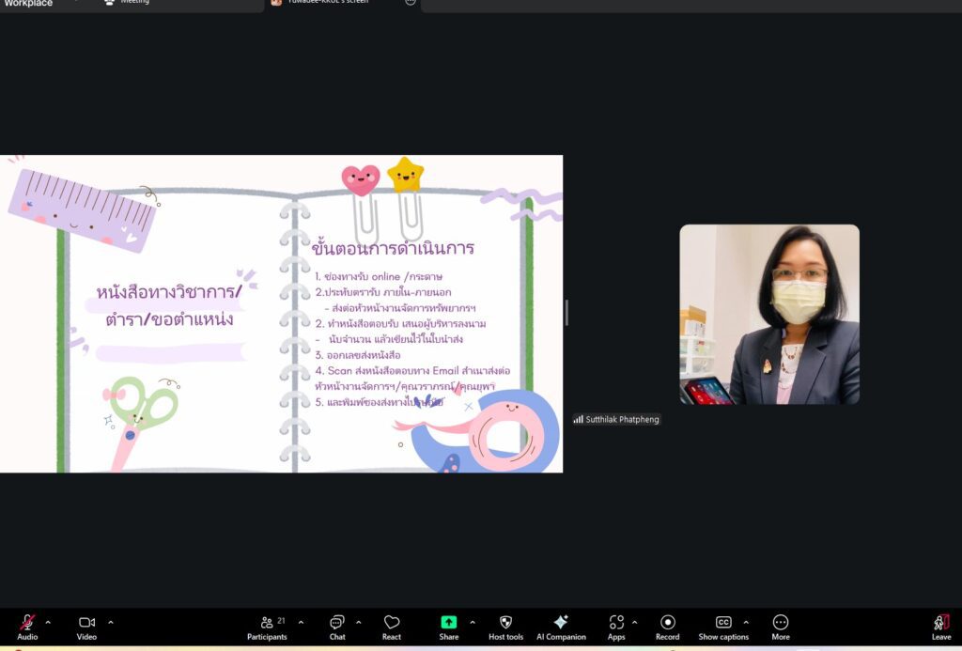Expand the audio options arrow
Screen dimensions: 962x651
[x=48, y=622]
